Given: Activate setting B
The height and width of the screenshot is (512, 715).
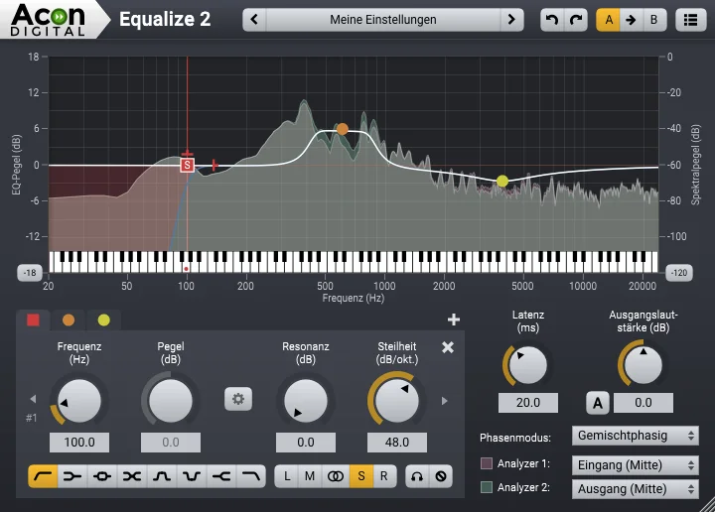Looking at the screenshot, I should (653, 20).
